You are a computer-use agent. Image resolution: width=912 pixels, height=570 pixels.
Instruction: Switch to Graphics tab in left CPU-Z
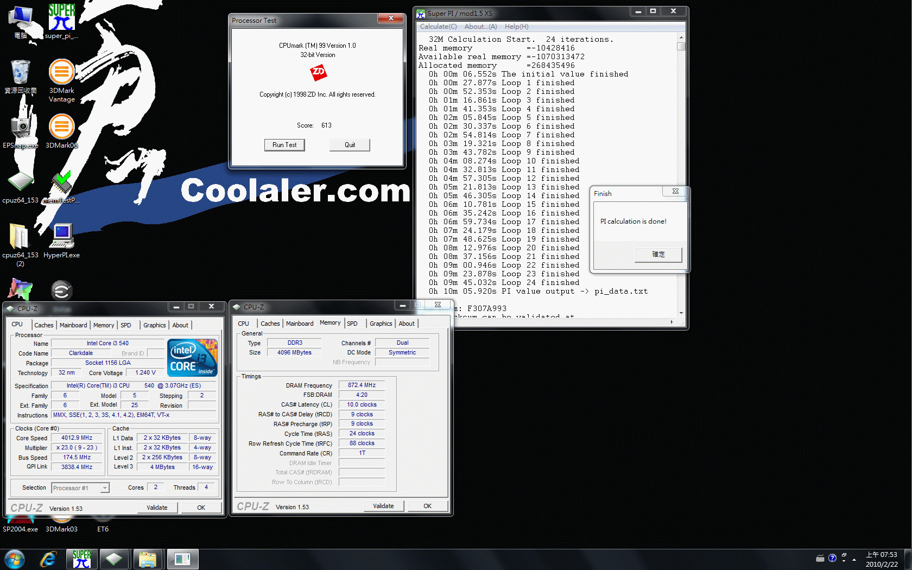[155, 325]
